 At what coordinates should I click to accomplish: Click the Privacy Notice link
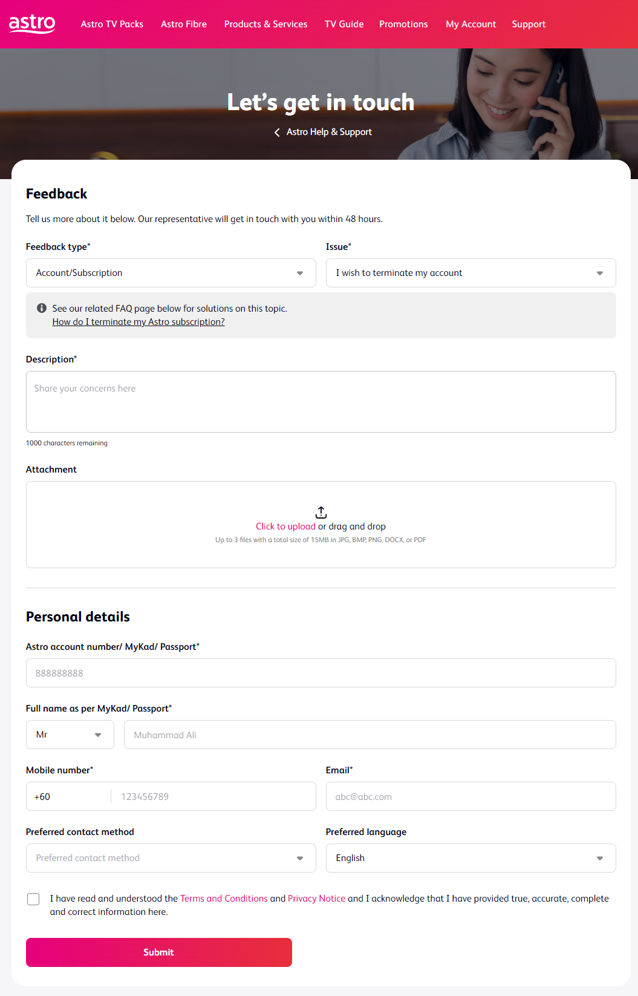316,899
